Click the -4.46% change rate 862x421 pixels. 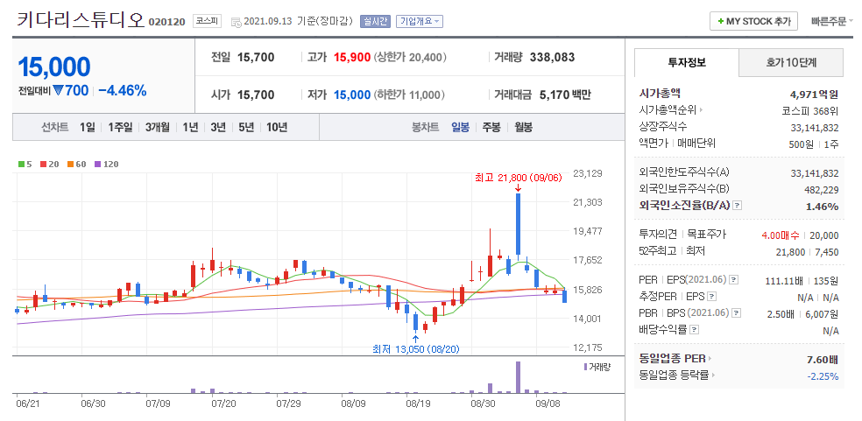(x=123, y=91)
